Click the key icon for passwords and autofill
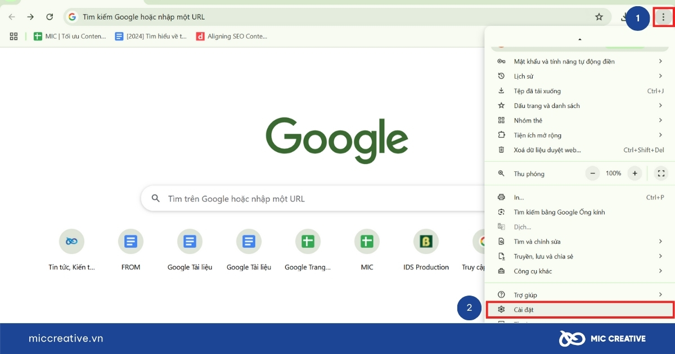Viewport: 675px width, 354px height. point(501,61)
